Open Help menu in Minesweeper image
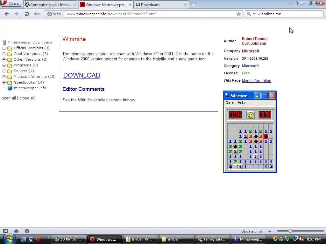Screen dimensions: 326x244 241,103
